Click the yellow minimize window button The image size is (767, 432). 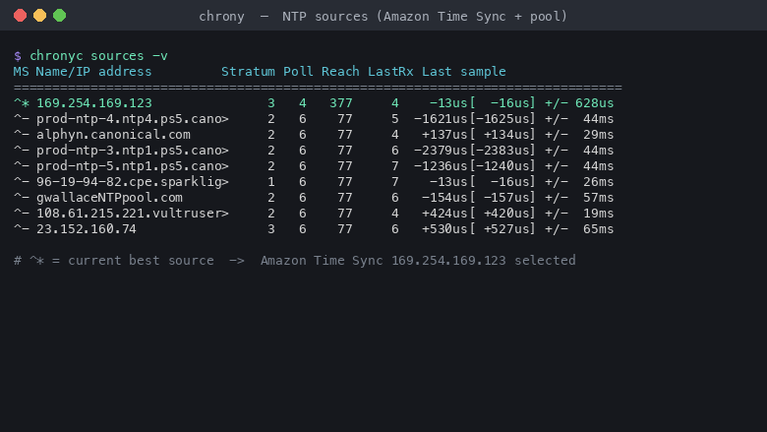tap(39, 16)
